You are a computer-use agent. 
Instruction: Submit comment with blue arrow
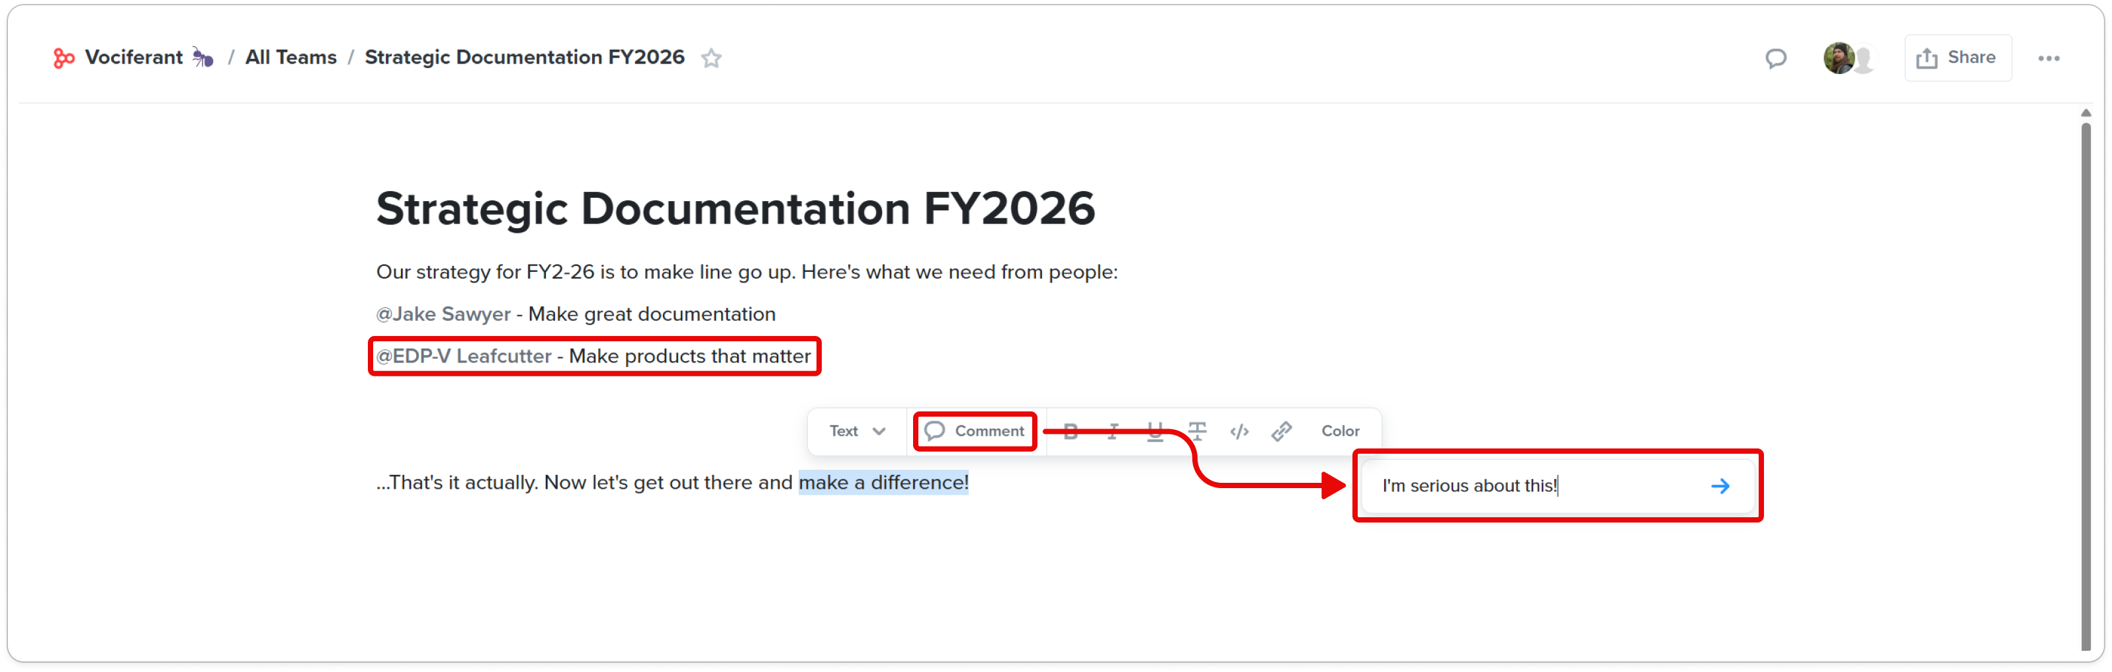pos(1719,486)
